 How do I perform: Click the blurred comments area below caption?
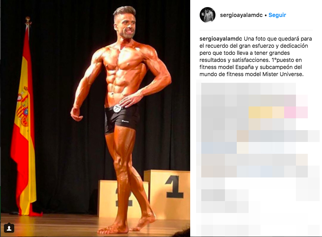(258, 159)
